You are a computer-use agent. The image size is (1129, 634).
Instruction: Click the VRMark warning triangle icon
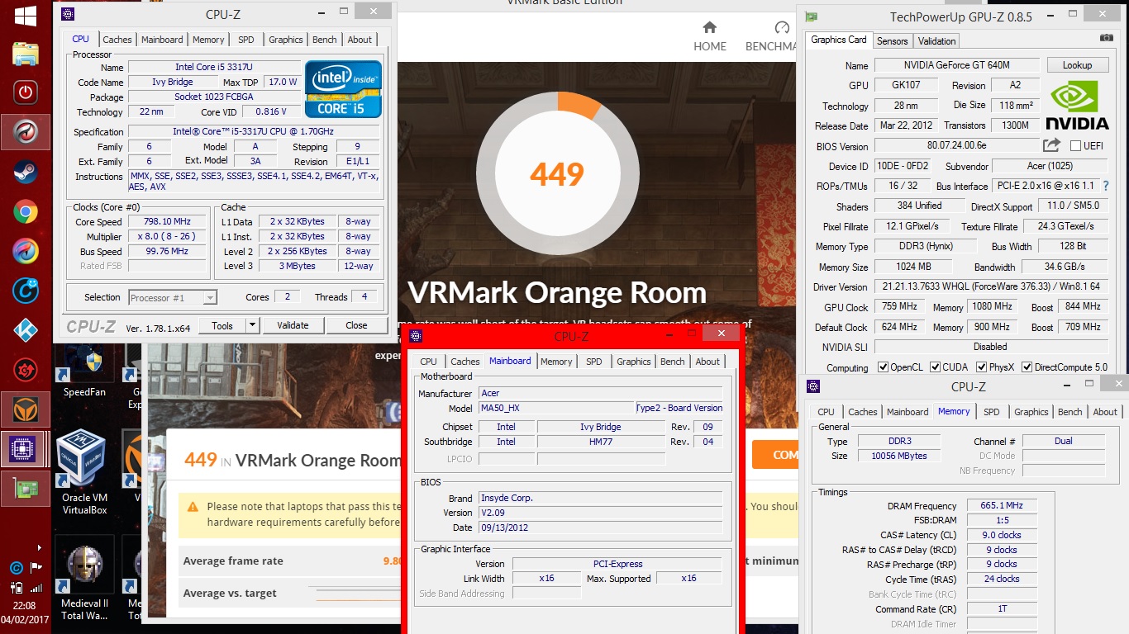point(193,506)
